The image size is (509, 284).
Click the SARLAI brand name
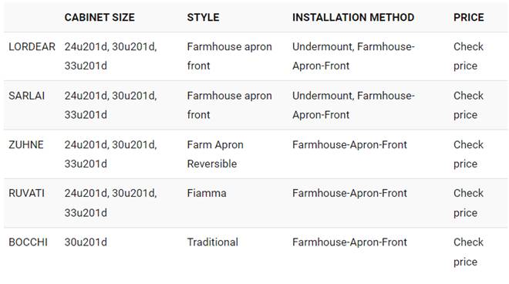click(x=27, y=96)
